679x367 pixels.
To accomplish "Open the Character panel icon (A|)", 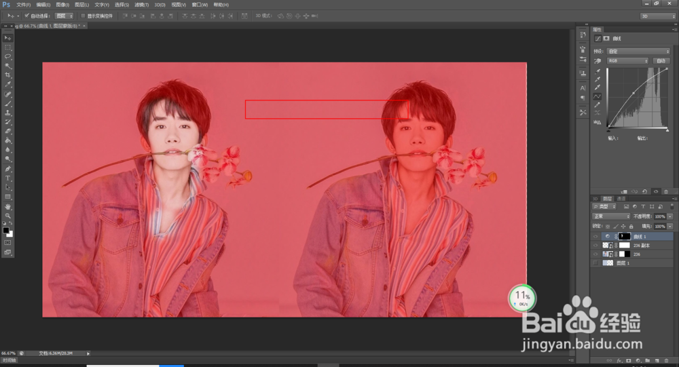I will (x=583, y=88).
